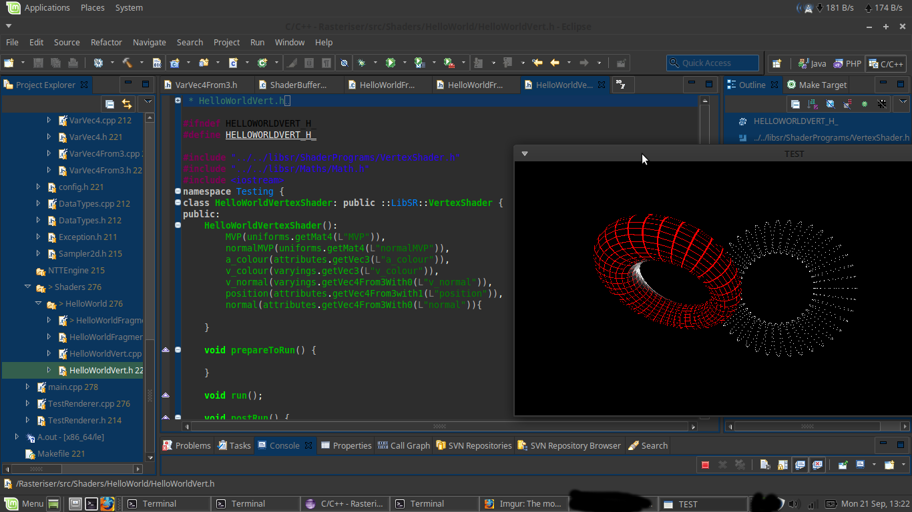Image resolution: width=912 pixels, height=512 pixels.
Task: Close the Console tab X
Action: (x=308, y=445)
